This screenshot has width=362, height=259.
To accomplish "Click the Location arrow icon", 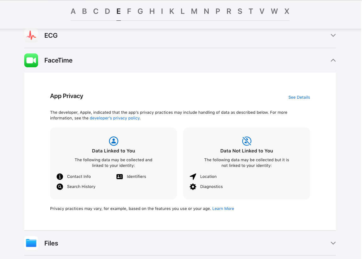I will pos(193,177).
